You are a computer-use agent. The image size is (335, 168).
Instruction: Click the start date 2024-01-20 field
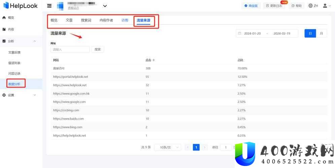click(x=252, y=34)
